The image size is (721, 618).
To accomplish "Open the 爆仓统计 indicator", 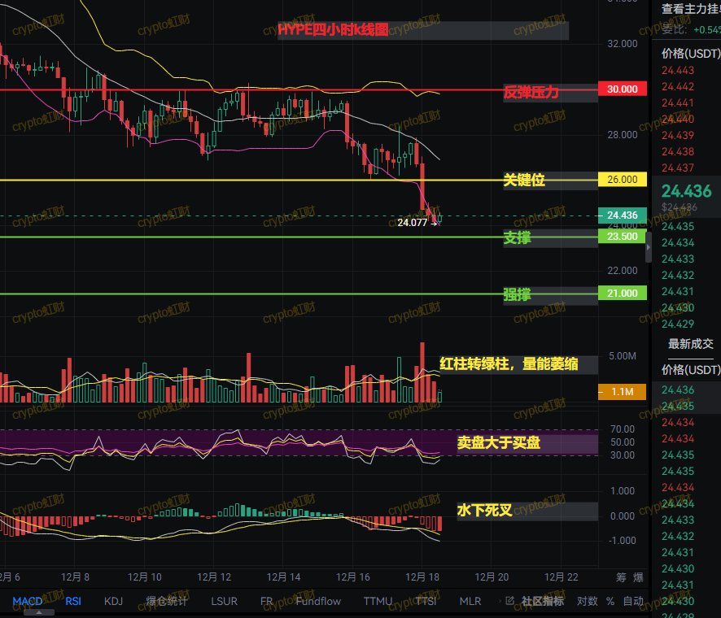I will click(x=167, y=601).
